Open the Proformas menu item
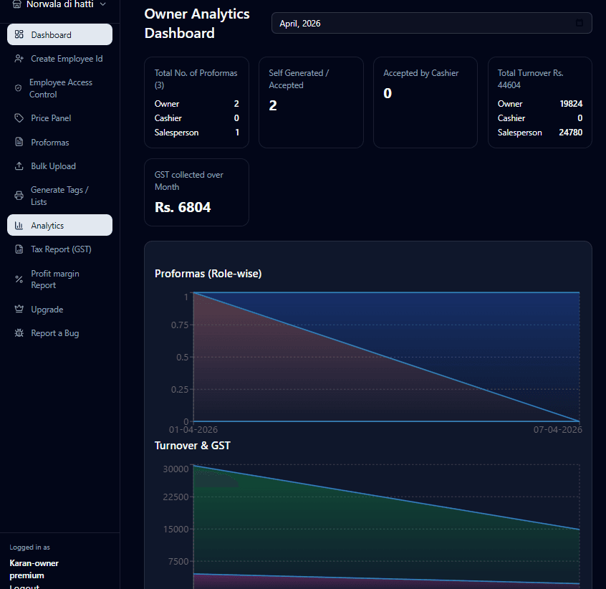606x589 pixels. pyautogui.click(x=50, y=143)
